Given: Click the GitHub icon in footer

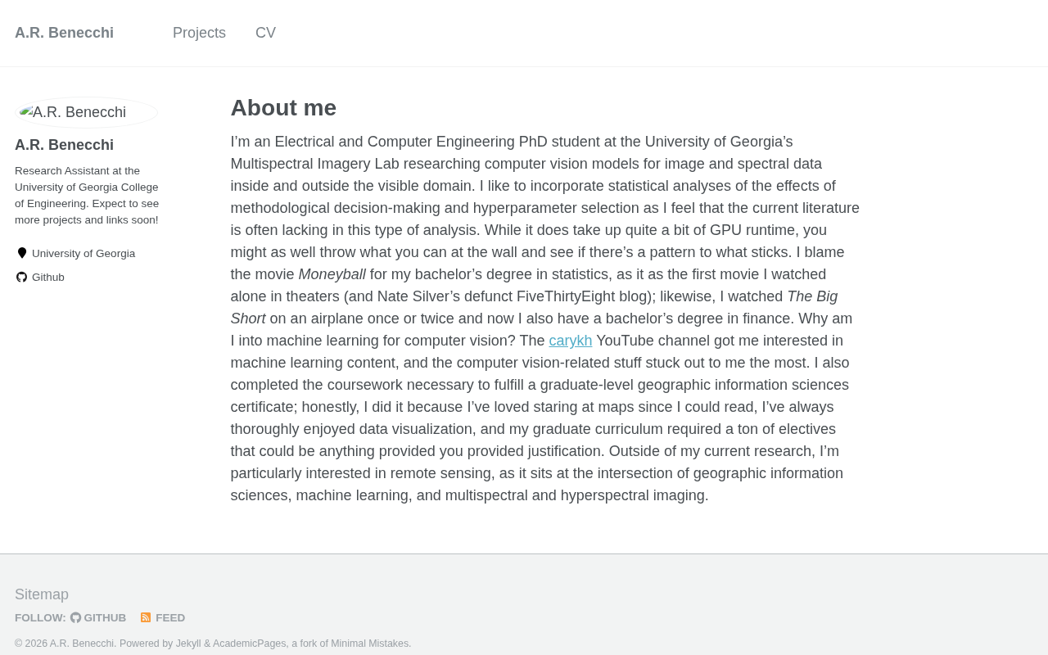Looking at the screenshot, I should [75, 618].
